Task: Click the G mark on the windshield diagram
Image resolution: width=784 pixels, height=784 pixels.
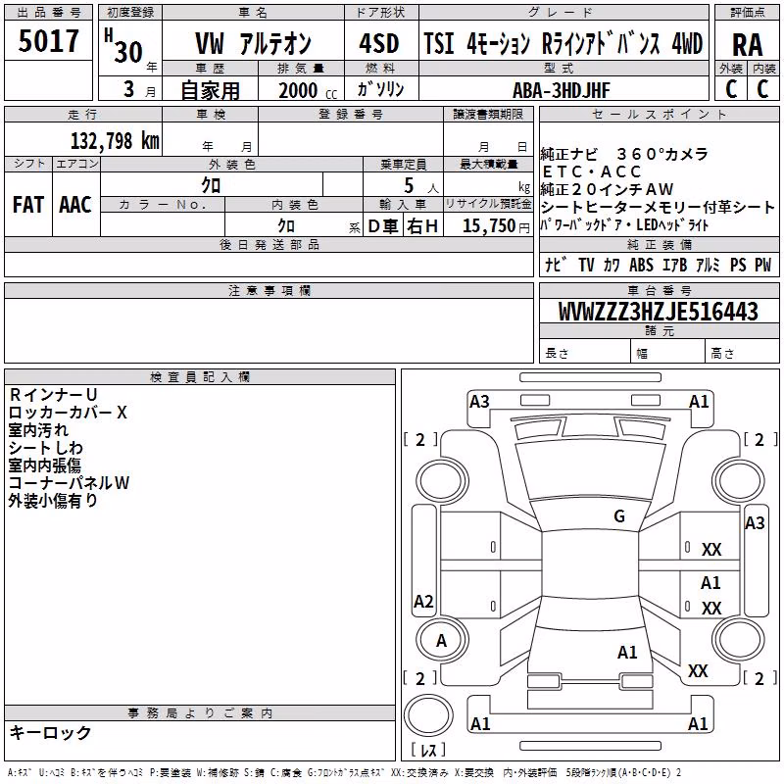Action: pyautogui.click(x=619, y=516)
